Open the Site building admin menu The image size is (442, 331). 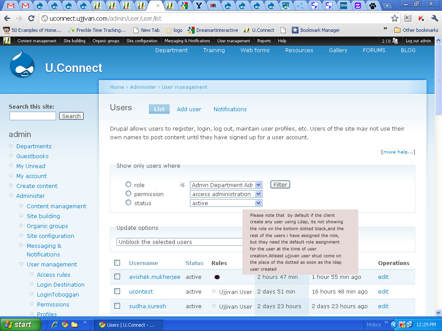click(x=74, y=41)
